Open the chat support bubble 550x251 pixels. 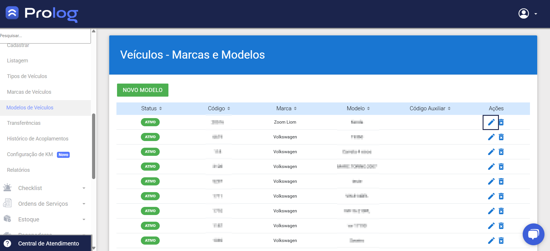tap(533, 234)
